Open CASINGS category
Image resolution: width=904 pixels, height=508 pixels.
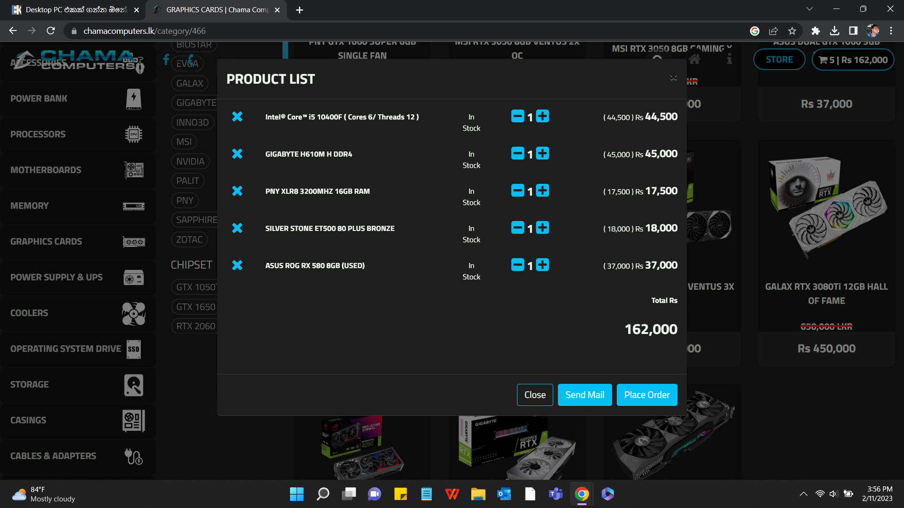point(78,421)
